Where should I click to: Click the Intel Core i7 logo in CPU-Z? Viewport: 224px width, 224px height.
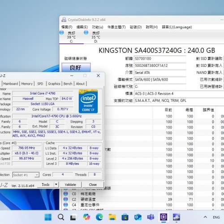coord(88,101)
